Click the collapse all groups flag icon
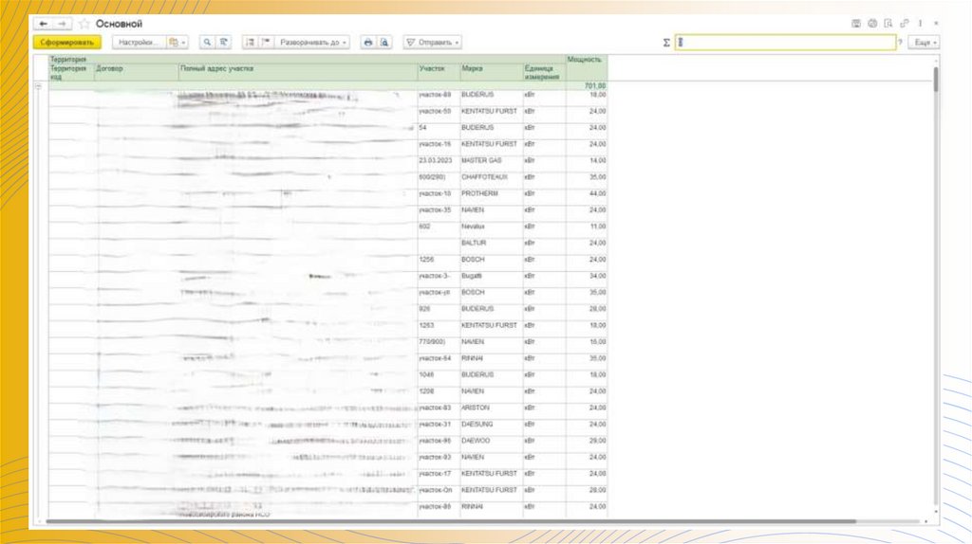The image size is (972, 544). 266,42
